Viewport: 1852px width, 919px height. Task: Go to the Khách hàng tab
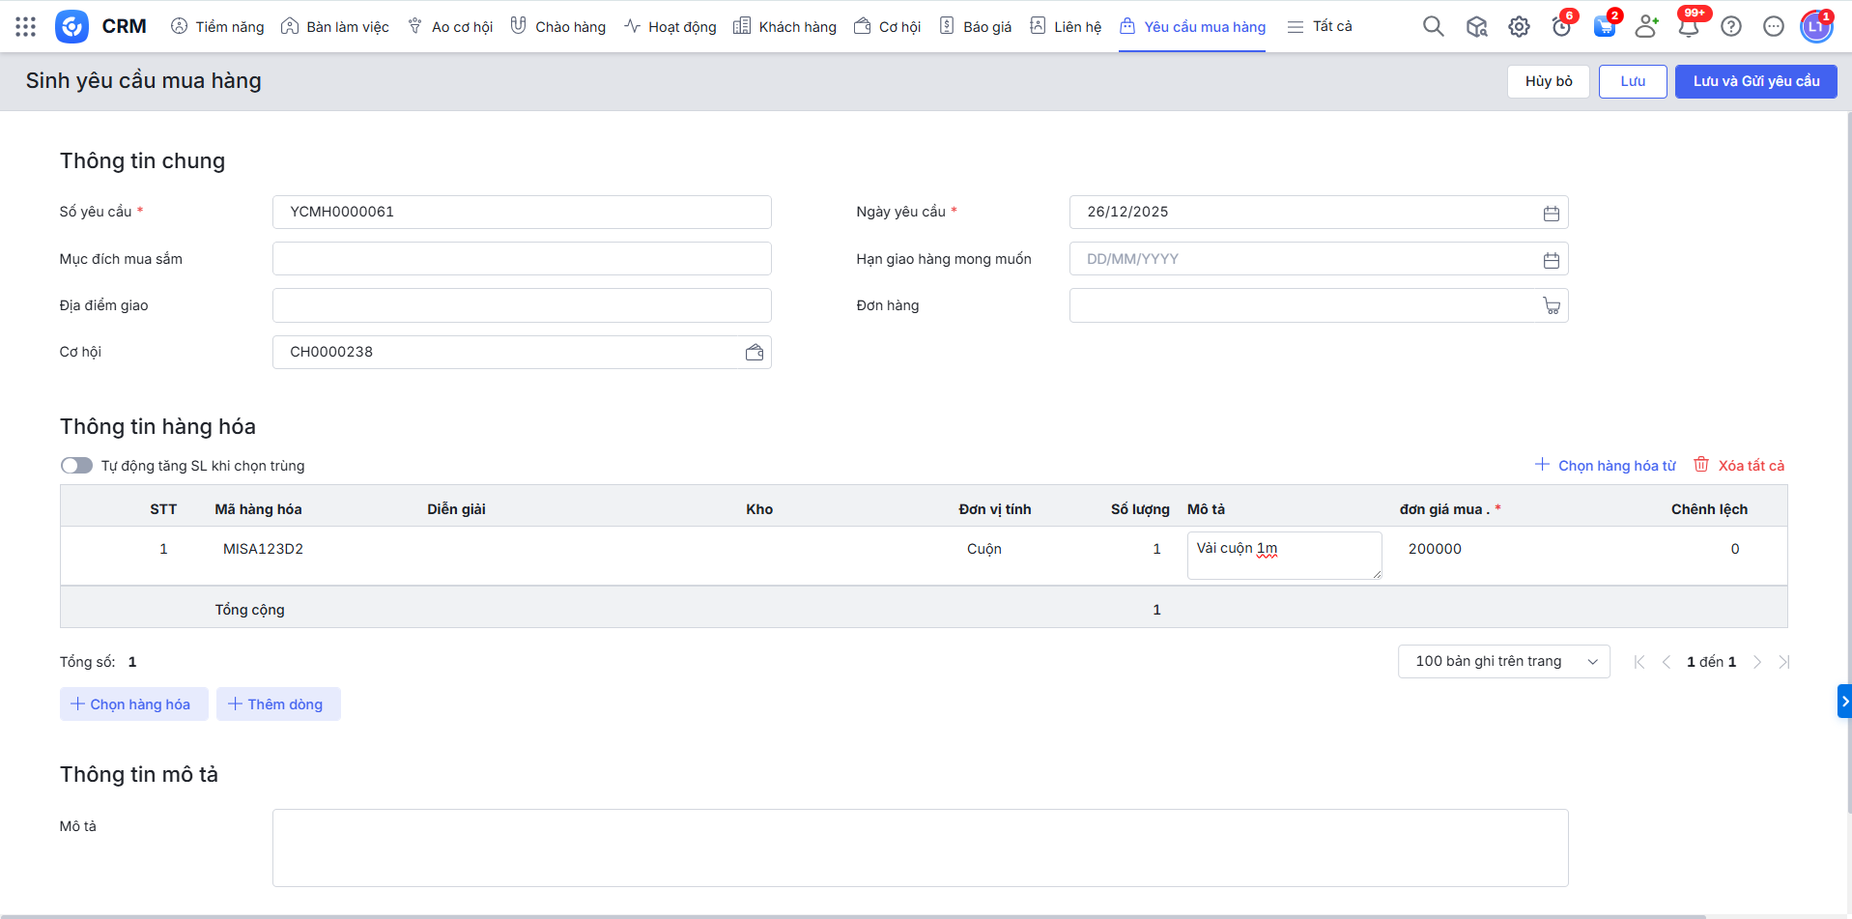[784, 27]
